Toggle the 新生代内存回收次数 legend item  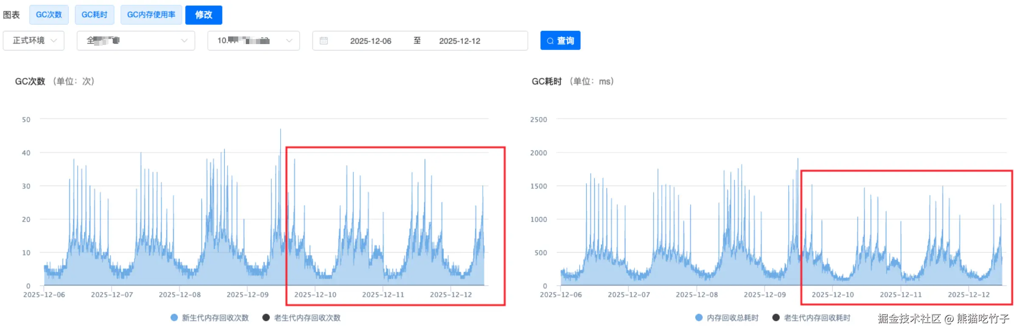point(210,318)
